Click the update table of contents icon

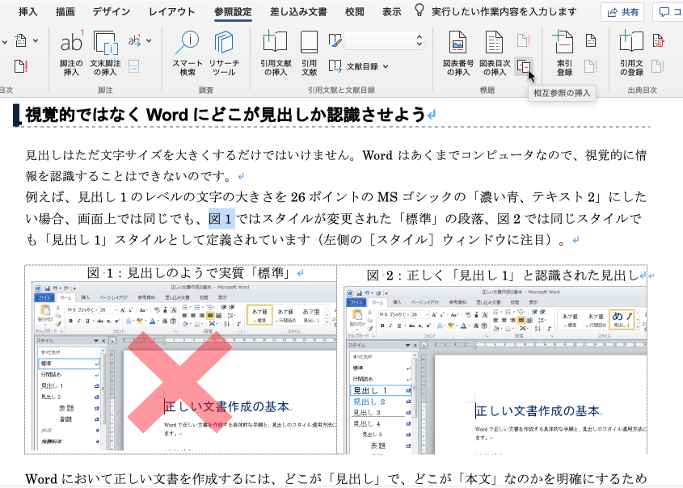(21, 66)
